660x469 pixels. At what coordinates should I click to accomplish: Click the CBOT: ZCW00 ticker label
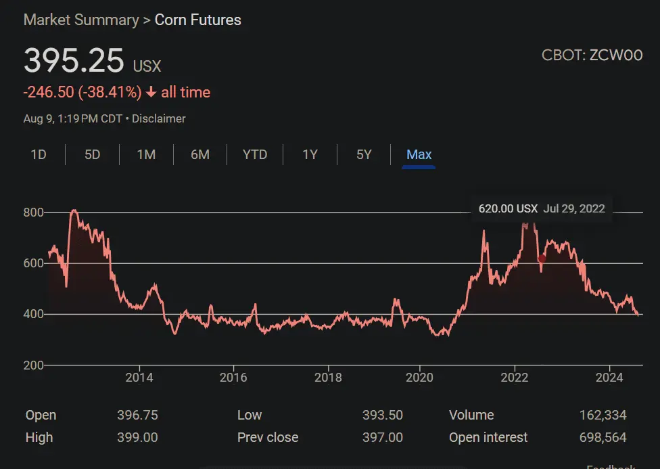[592, 55]
